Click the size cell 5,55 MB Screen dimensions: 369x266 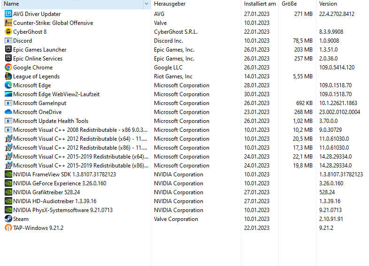coord(303,76)
